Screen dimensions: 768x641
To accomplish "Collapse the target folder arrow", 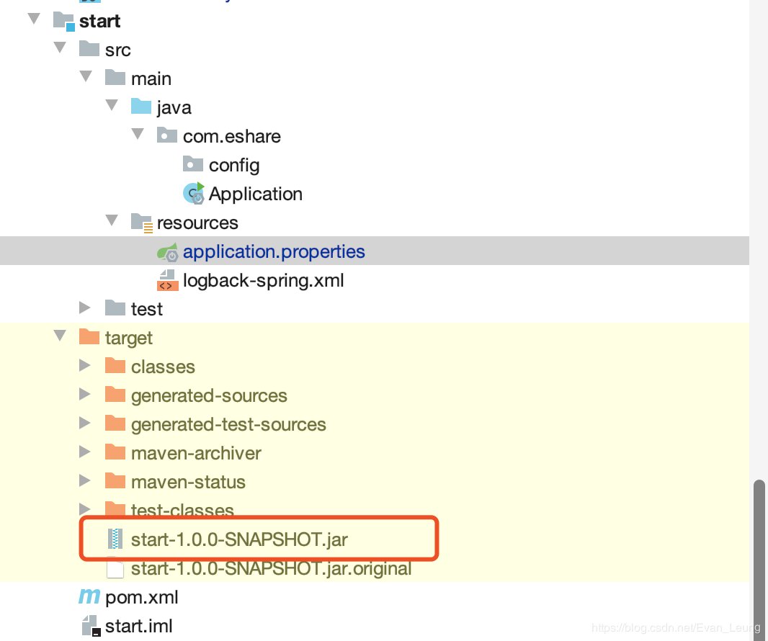I will [60, 336].
